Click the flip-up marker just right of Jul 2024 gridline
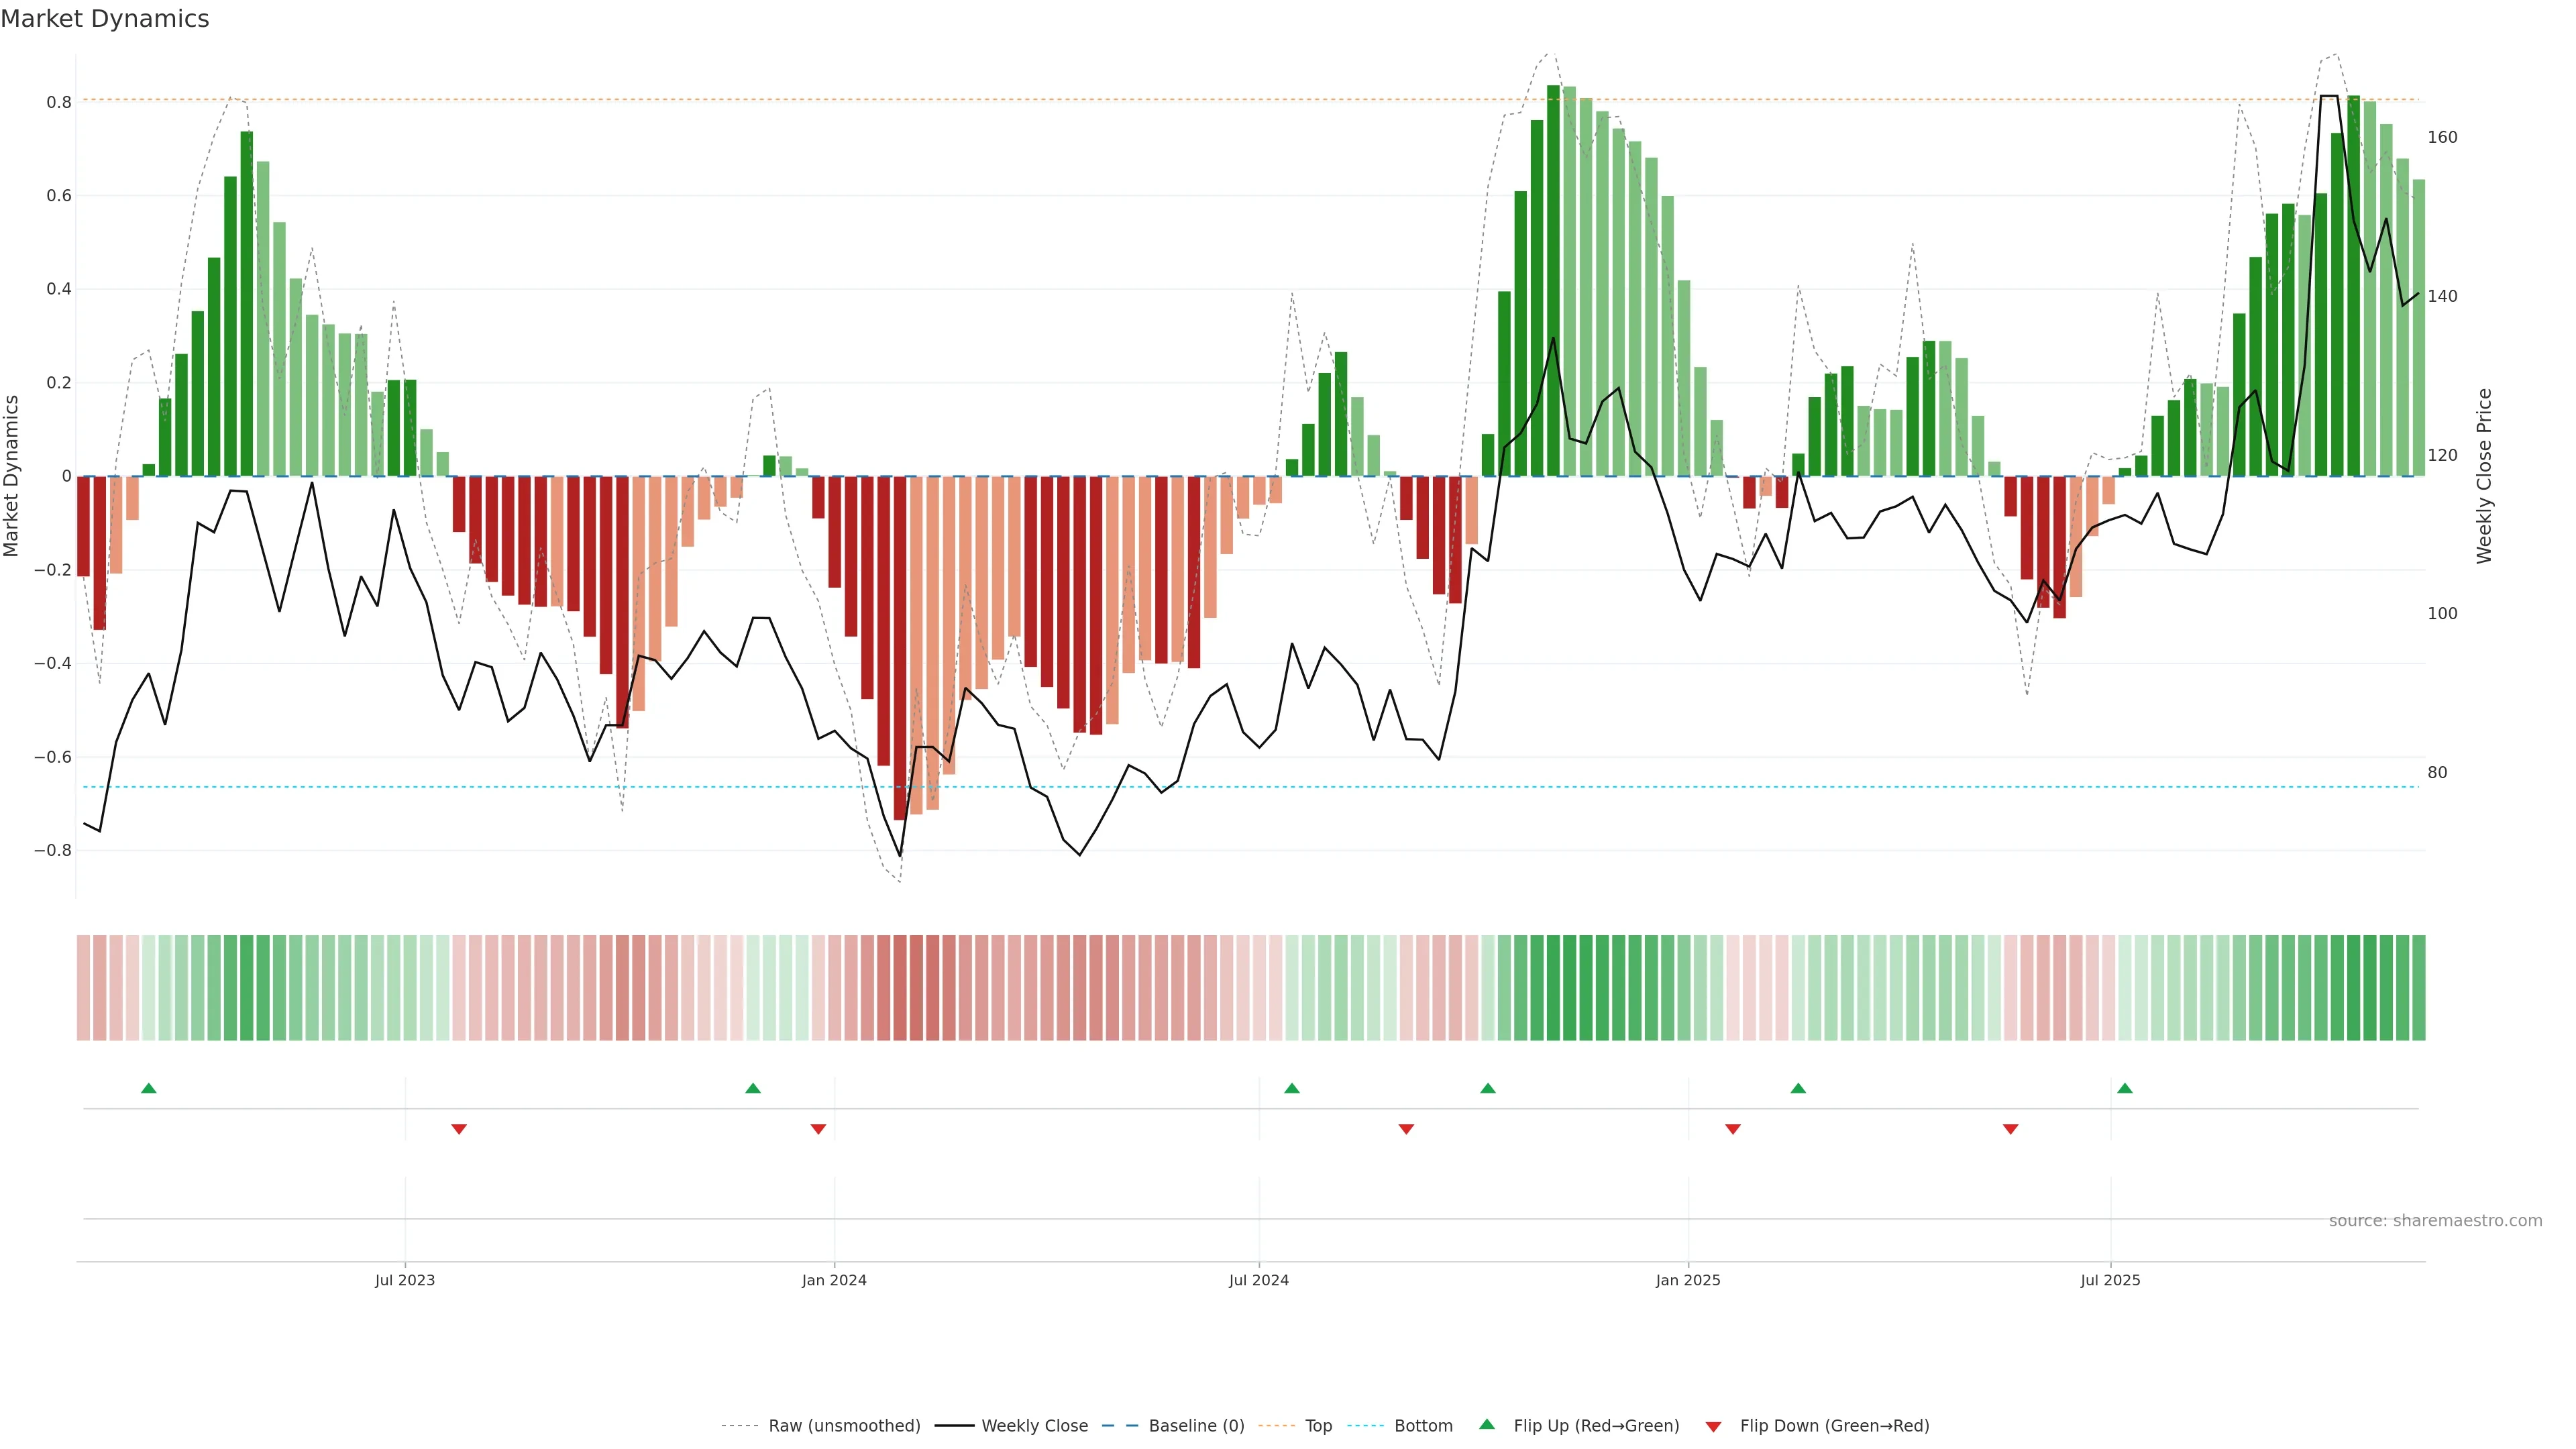This screenshot has width=2576, height=1449. point(1291,1088)
